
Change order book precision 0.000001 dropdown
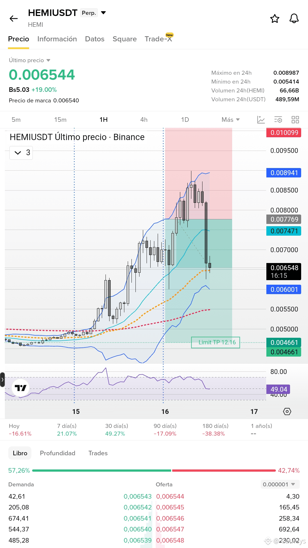(280, 484)
